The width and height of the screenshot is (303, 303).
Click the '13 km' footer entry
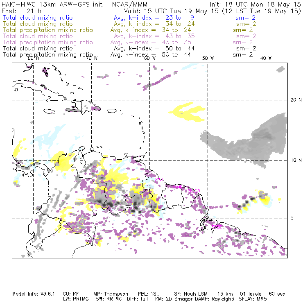tap(225, 294)
